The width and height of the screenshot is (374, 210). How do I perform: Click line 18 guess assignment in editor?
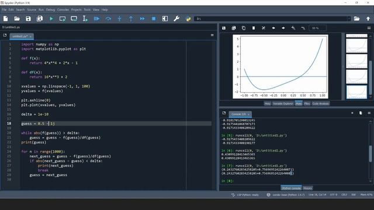[116, 124]
